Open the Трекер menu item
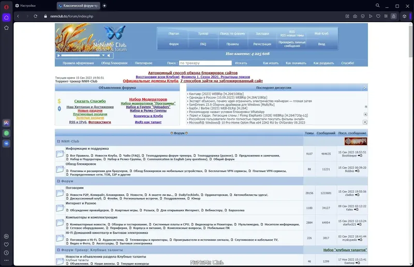This screenshot has height=267, width=414. (203, 34)
